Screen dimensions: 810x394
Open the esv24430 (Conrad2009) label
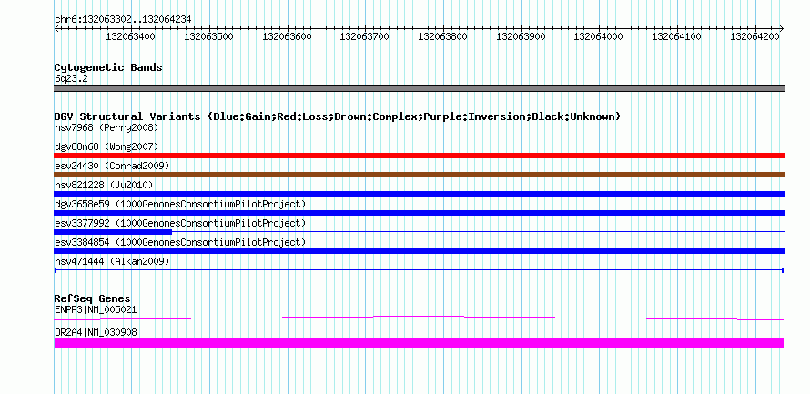(112, 166)
